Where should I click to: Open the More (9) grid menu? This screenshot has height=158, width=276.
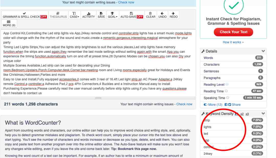[x=9, y=23]
